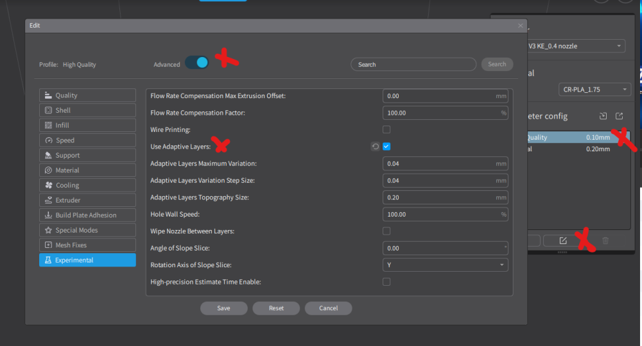The image size is (642, 346).
Task: Click the Cancel button
Action: pos(328,308)
